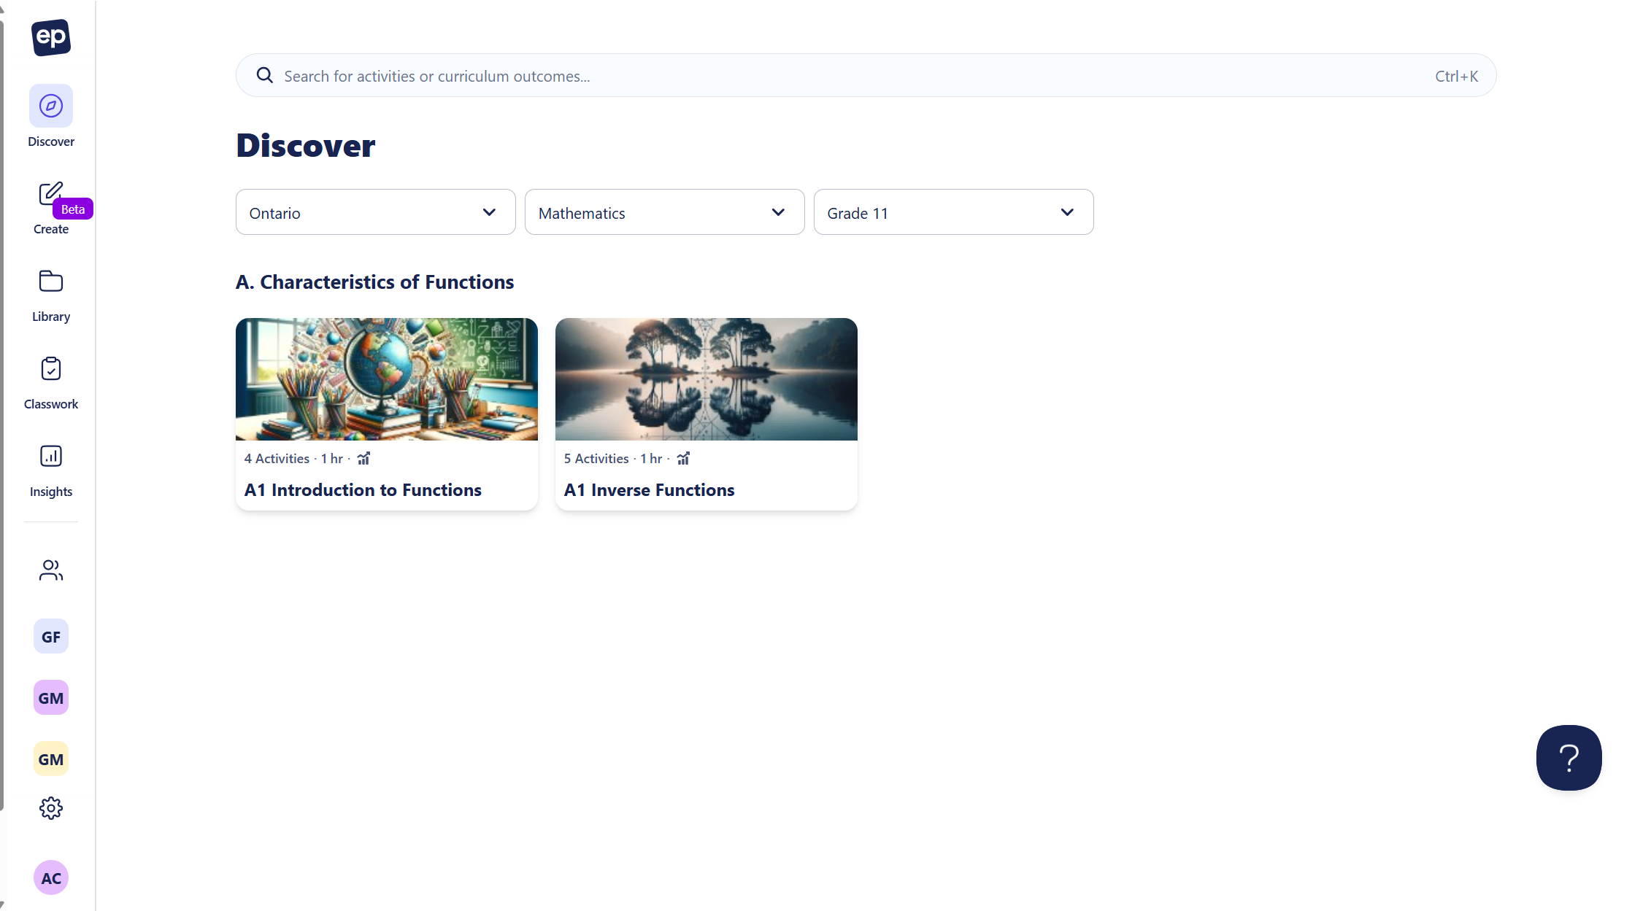Open the Library folder icon

click(x=51, y=282)
